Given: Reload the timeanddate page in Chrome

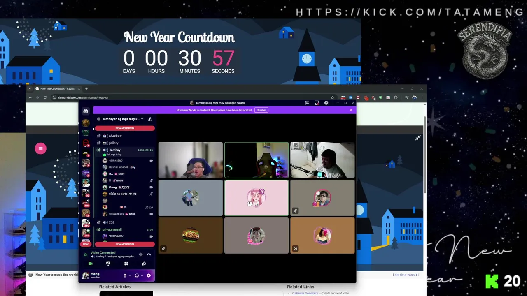Looking at the screenshot, I should tap(44, 98).
